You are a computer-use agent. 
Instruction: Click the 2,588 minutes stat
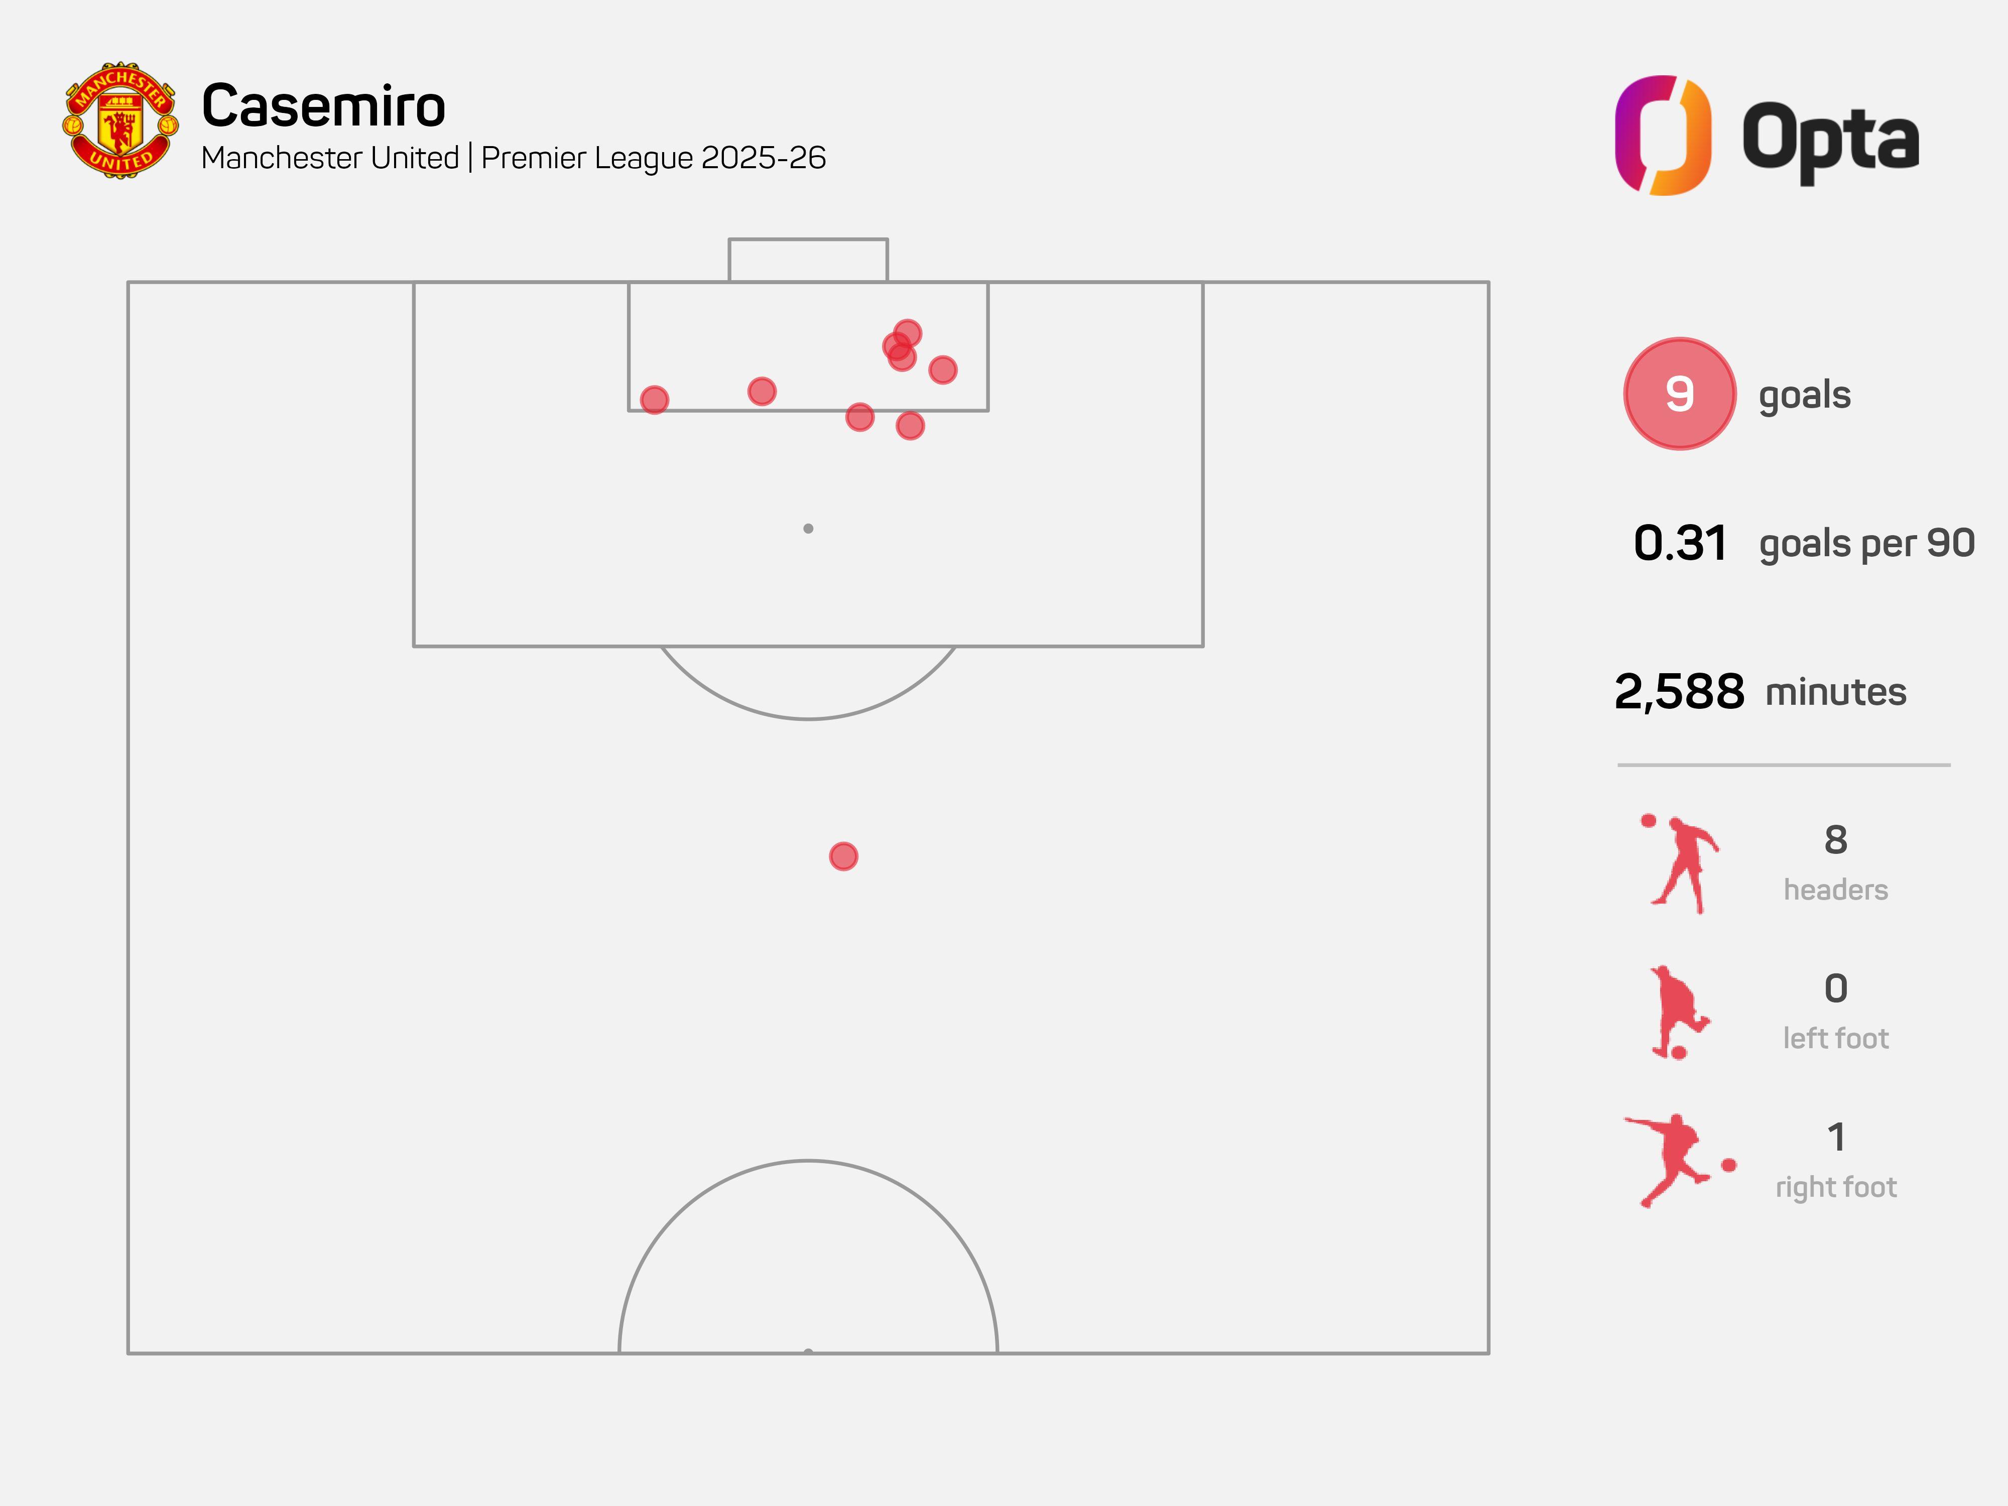tap(1760, 692)
